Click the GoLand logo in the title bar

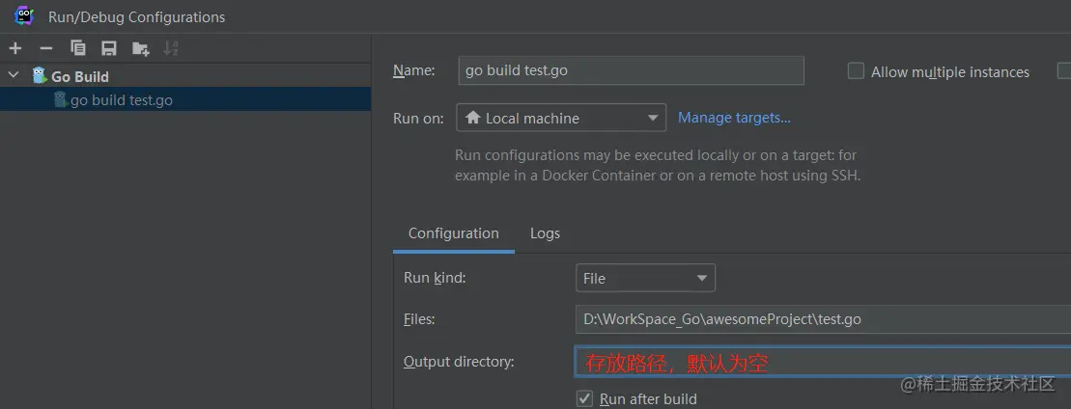pyautogui.click(x=24, y=15)
